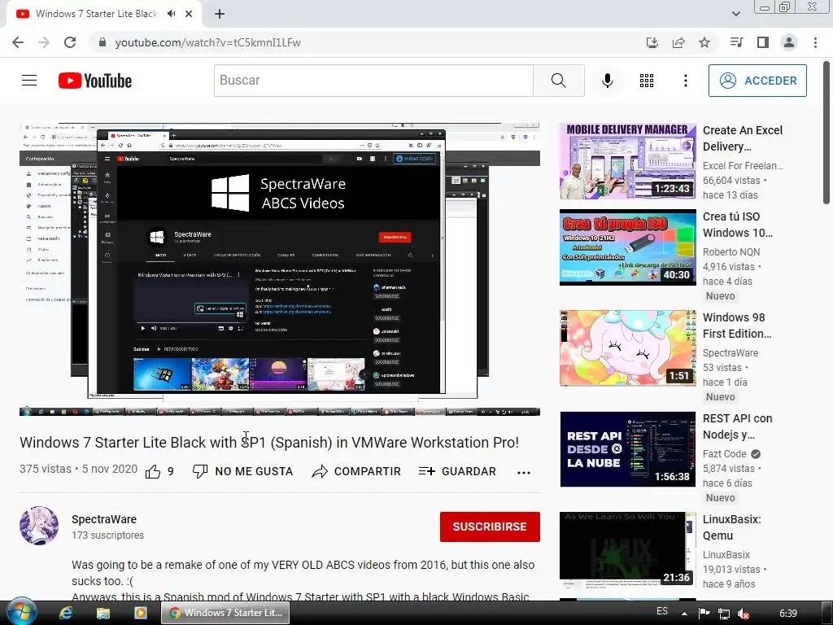833x625 pixels.
Task: Click the Excel For Freelan... channel name
Action: pos(743,166)
